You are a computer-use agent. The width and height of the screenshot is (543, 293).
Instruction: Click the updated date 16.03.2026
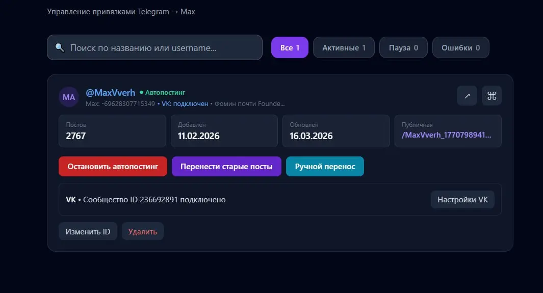(311, 136)
